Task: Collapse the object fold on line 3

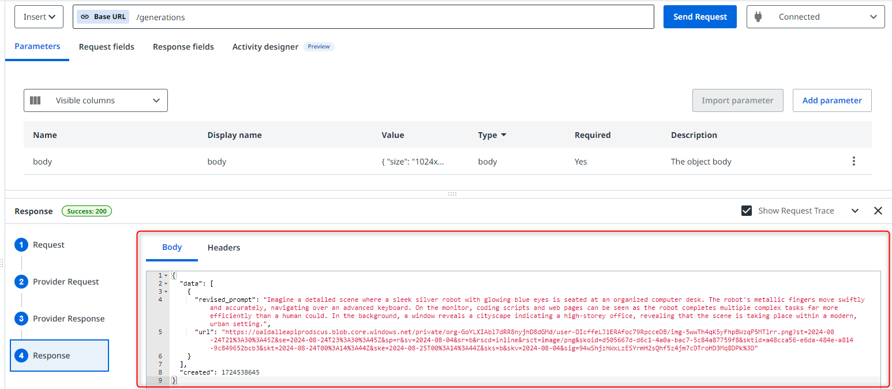Action: [x=166, y=291]
